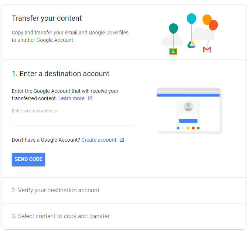Click the blue button in the browser illustration

coord(188,121)
